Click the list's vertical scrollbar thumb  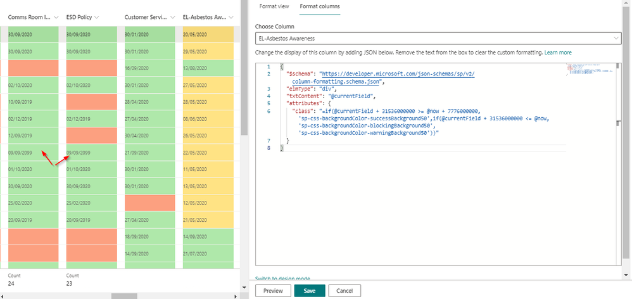tap(244, 68)
